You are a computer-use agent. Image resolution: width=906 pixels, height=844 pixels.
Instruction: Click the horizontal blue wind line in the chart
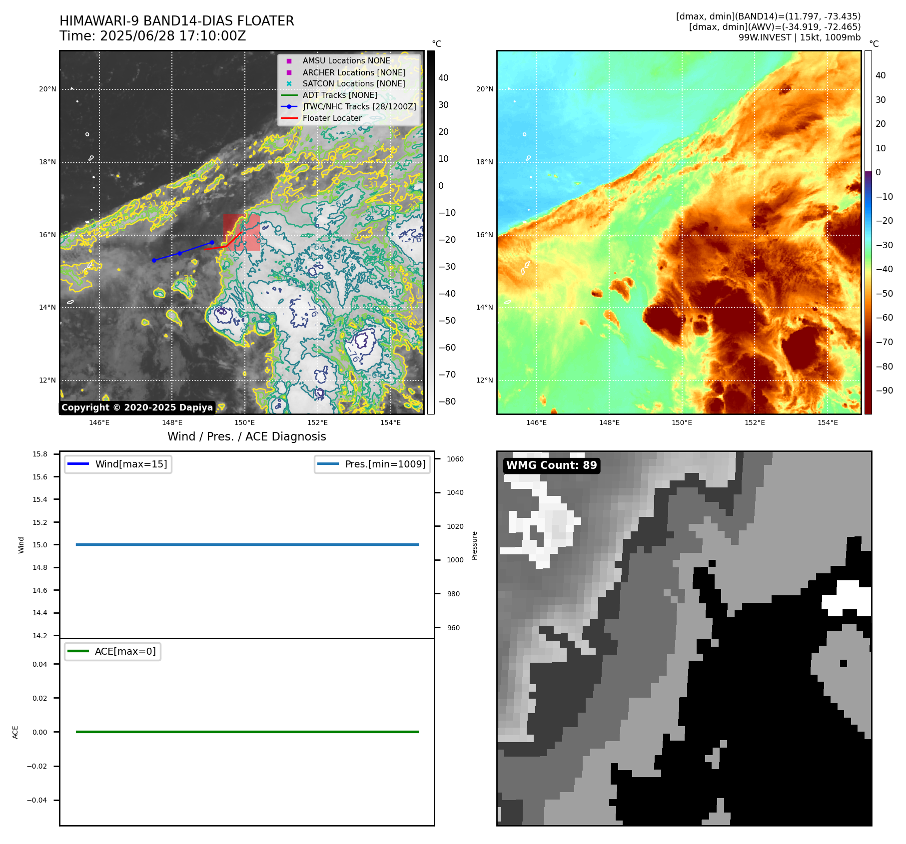click(x=247, y=544)
